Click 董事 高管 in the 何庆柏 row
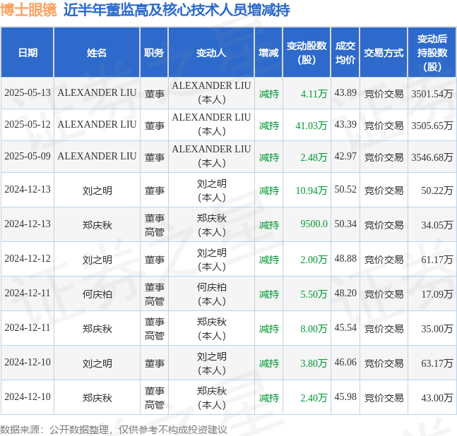This screenshot has width=457, height=436. click(155, 294)
